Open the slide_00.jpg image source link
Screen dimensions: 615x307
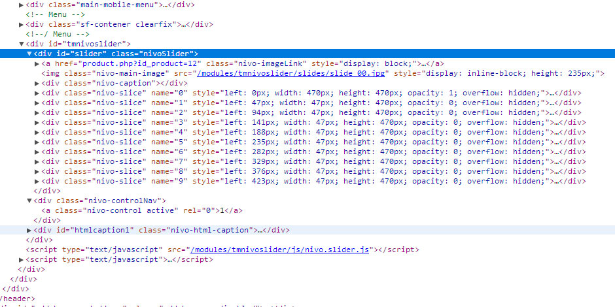[292, 73]
